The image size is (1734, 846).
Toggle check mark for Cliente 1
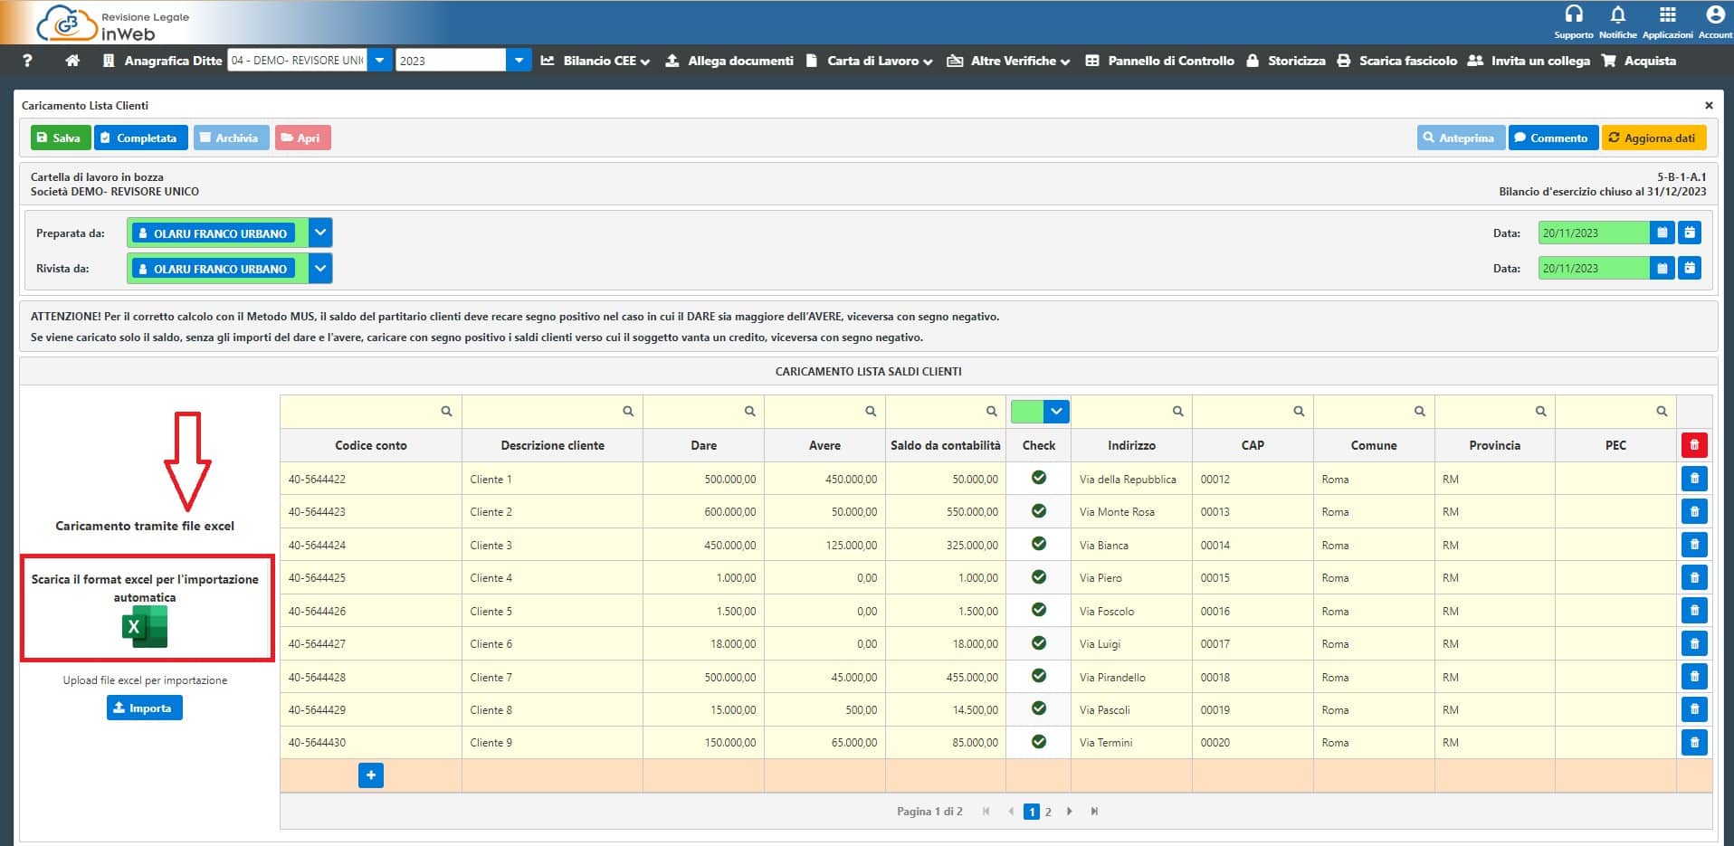pyautogui.click(x=1039, y=478)
